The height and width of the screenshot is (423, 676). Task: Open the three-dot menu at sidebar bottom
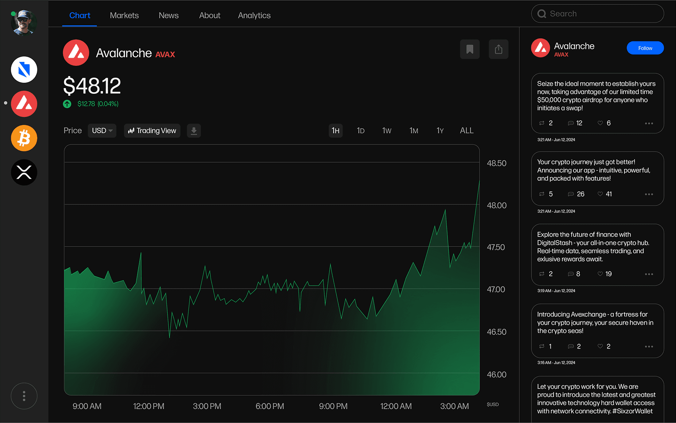pos(24,396)
